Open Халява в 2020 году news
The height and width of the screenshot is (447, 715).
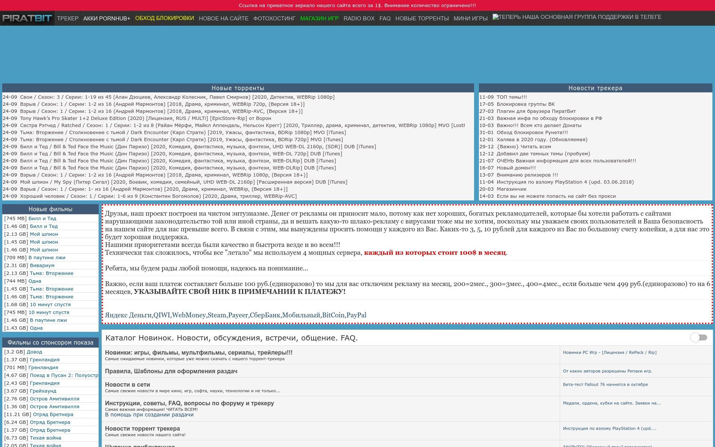tap(542, 139)
